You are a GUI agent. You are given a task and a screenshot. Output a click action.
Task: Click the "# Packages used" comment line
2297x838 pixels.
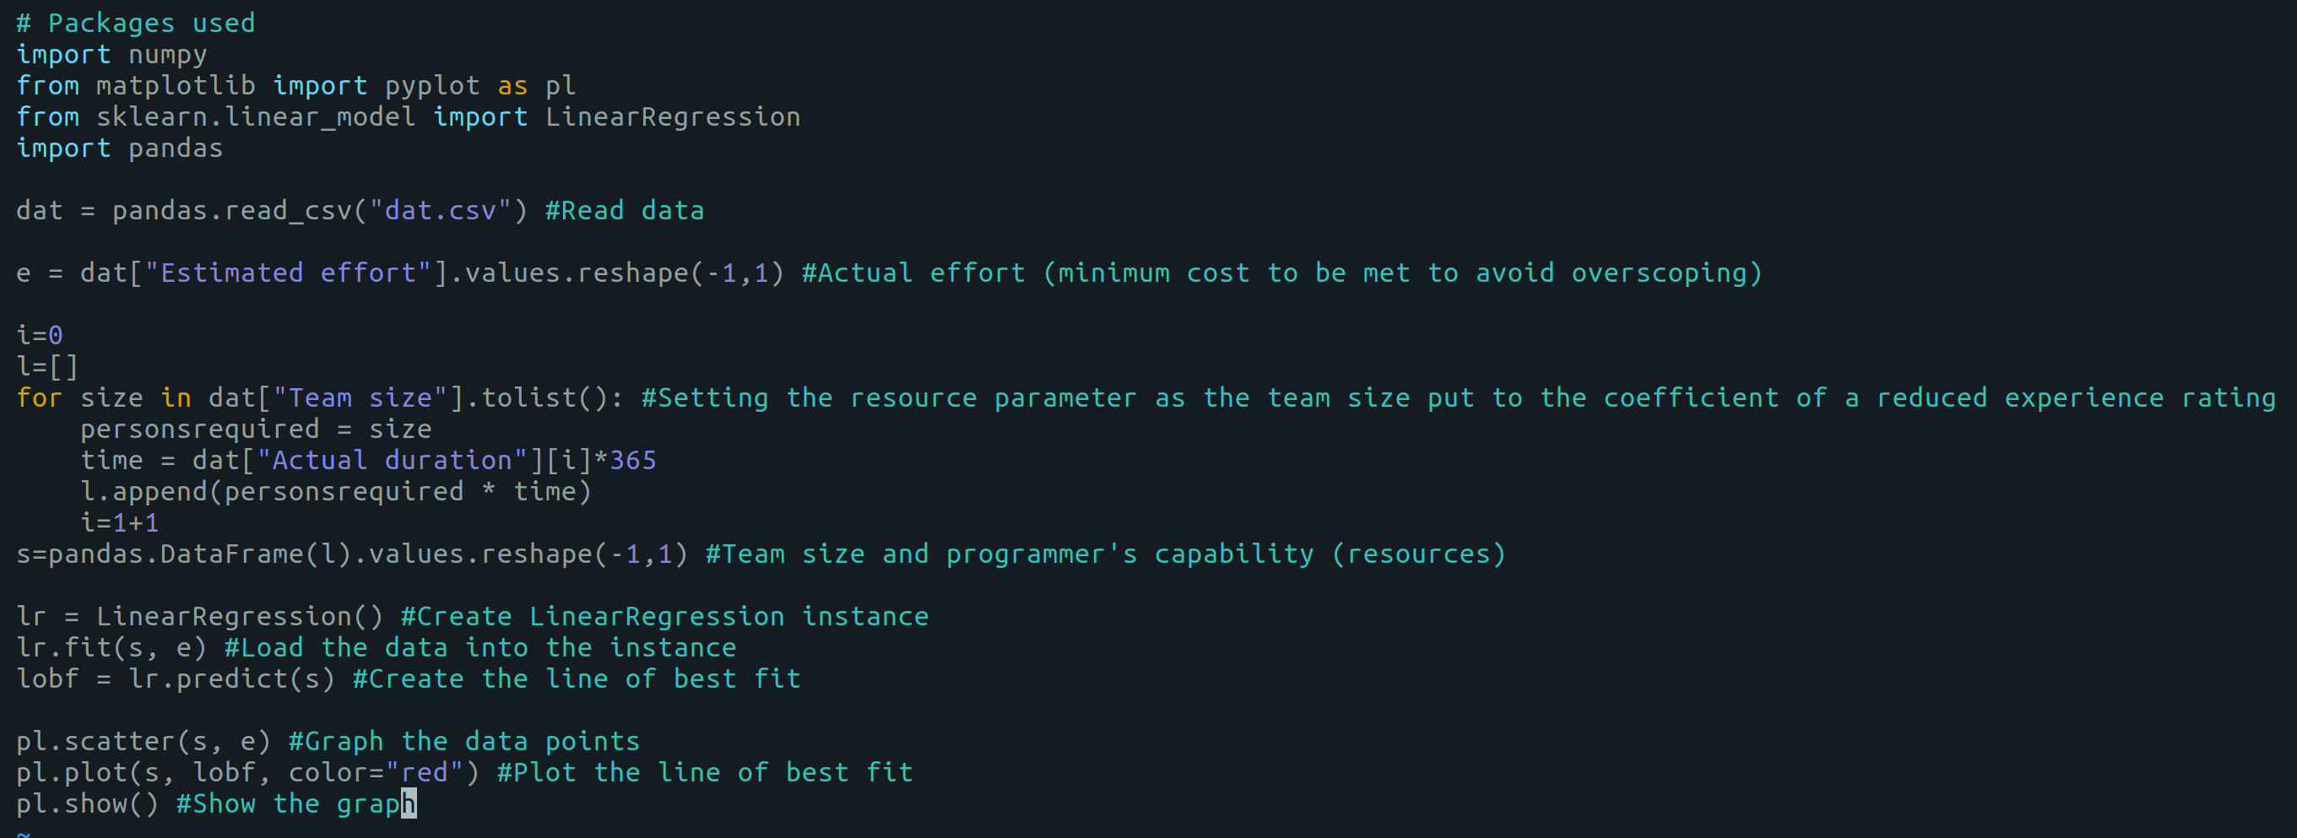(x=136, y=23)
